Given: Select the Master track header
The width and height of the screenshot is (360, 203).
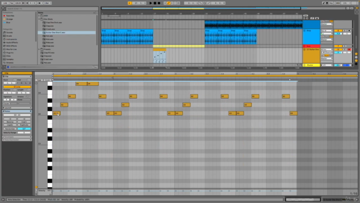Looking at the screenshot, I should click(x=311, y=65).
